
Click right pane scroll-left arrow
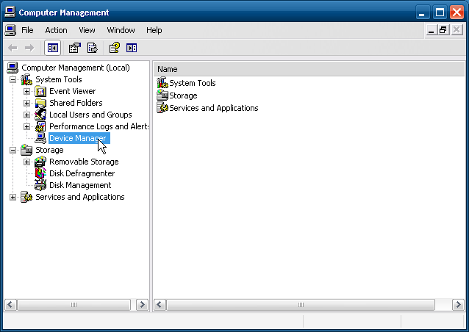click(x=160, y=305)
